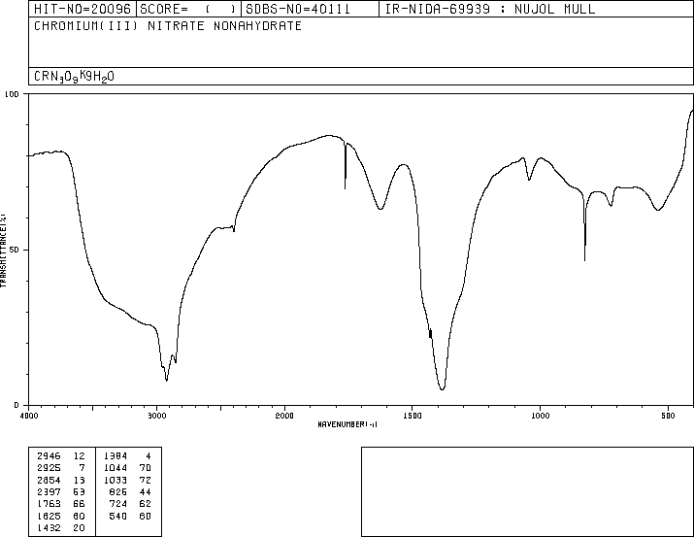Click the 4000 wavenumber axis label
694x537 pixels.
[29, 416]
